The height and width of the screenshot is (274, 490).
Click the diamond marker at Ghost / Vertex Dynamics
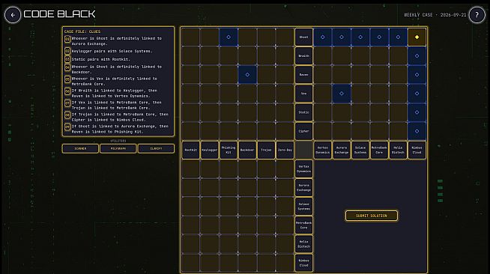tap(322, 37)
